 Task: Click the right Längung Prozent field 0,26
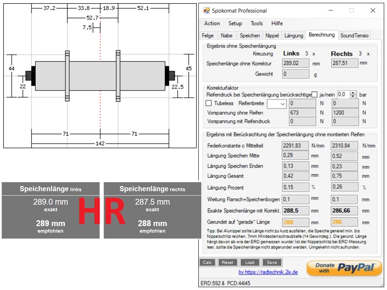345,187
